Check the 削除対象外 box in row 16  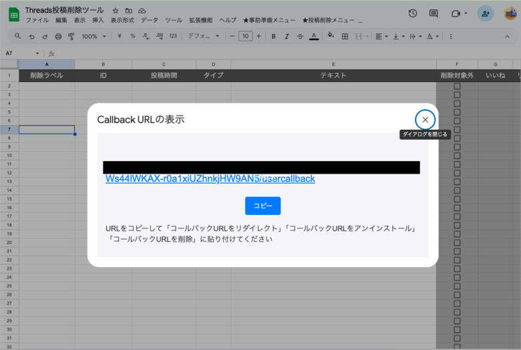457,208
